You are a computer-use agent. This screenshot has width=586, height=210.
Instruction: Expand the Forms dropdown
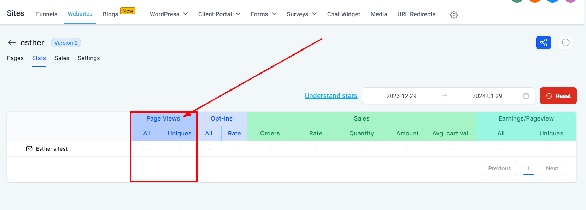(x=263, y=14)
